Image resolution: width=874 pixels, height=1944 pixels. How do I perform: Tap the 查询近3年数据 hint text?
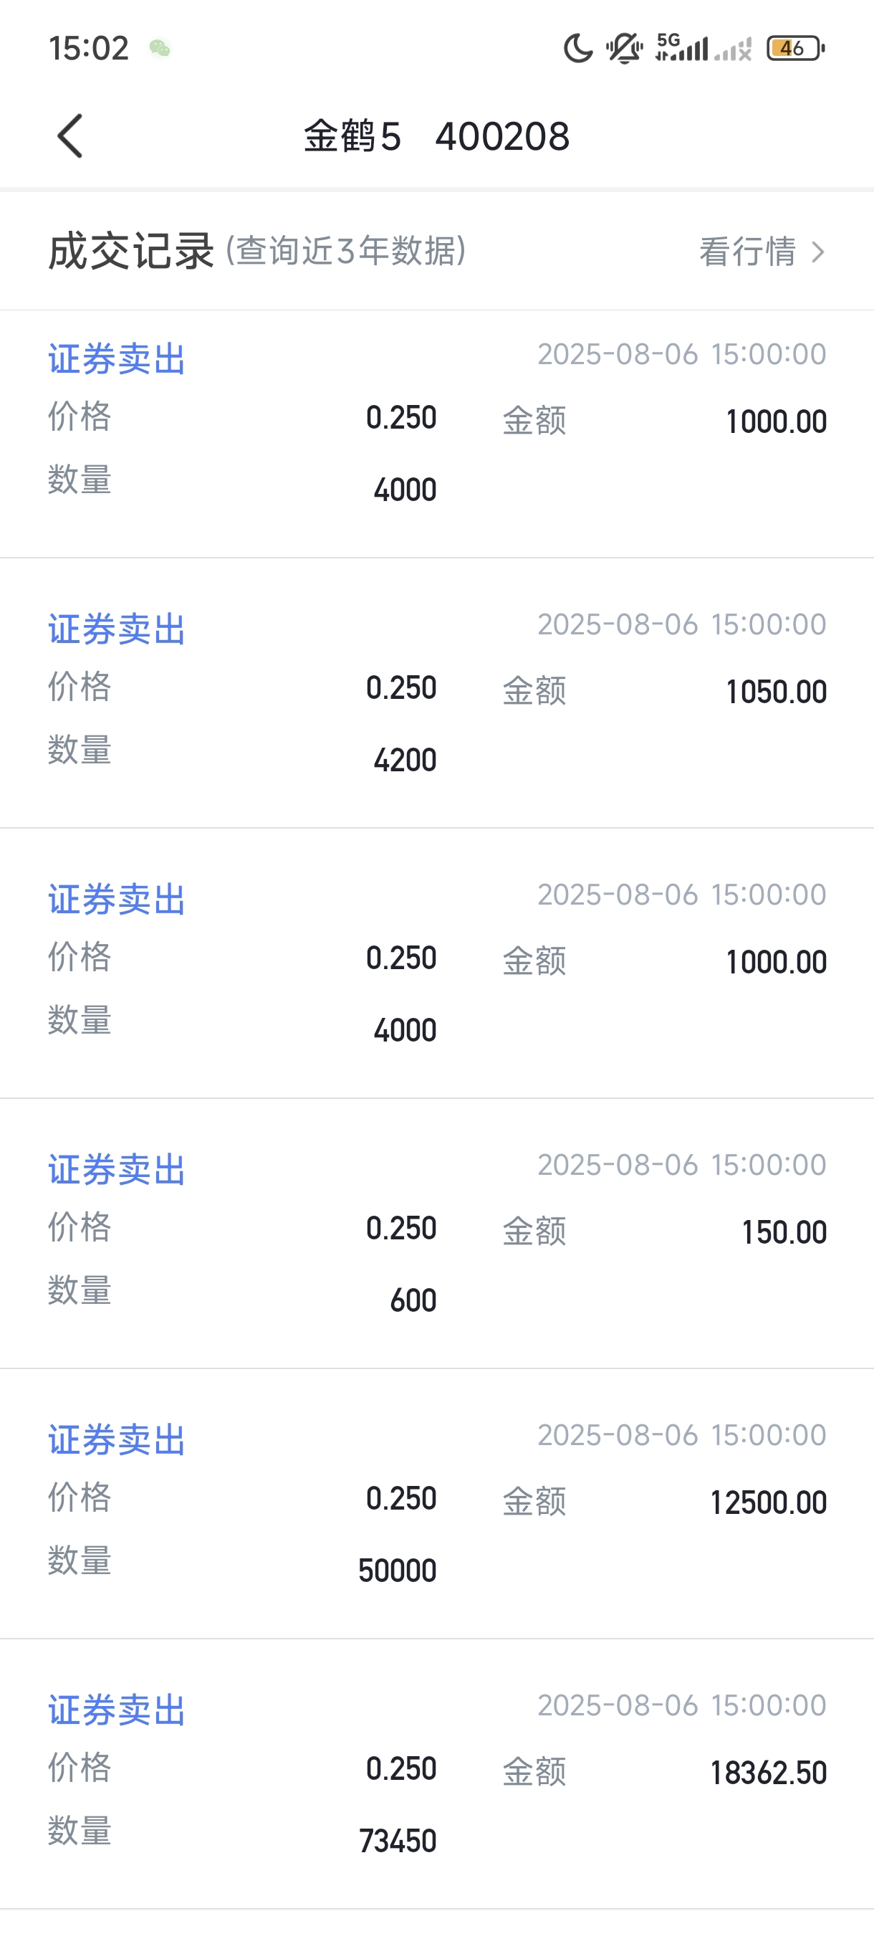click(346, 251)
